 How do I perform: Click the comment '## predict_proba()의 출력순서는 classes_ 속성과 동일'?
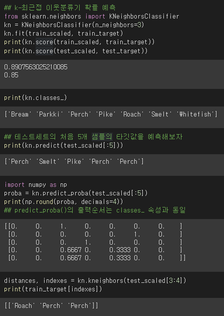[x=95, y=210]
